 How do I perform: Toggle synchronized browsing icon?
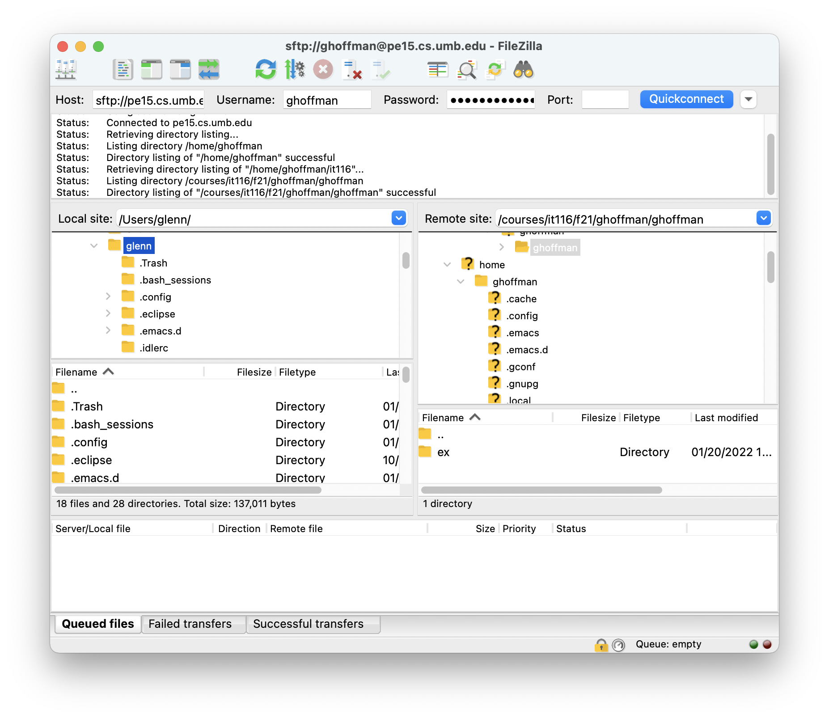(495, 70)
